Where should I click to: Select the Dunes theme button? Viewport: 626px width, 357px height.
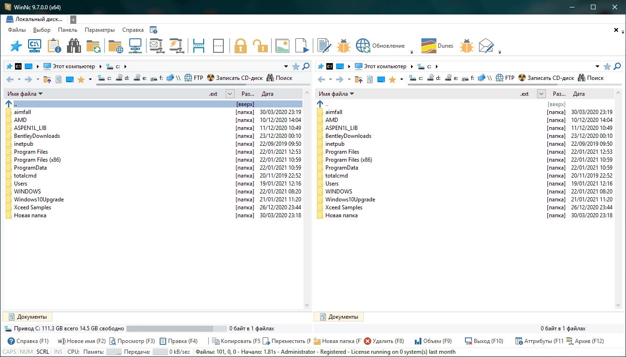[437, 46]
